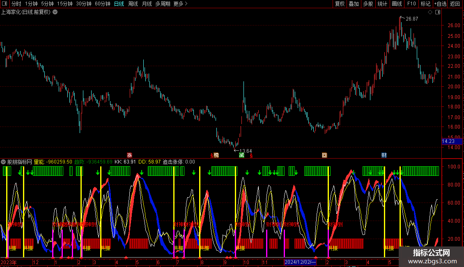
Task: Click the 26.87 high price label
Action: (x=412, y=18)
